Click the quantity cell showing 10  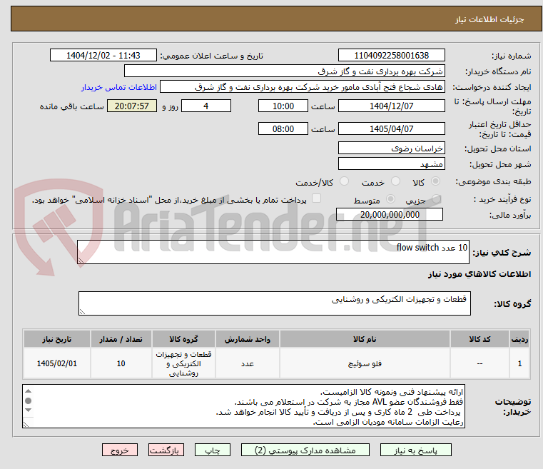click(121, 363)
